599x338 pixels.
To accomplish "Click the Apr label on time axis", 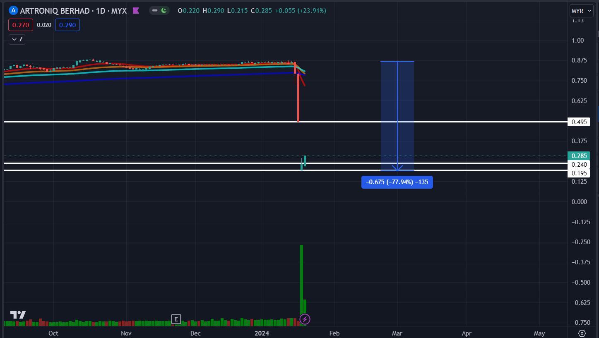I will [467, 333].
